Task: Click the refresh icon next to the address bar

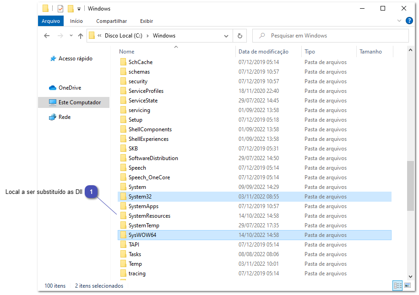Action: (x=240, y=36)
